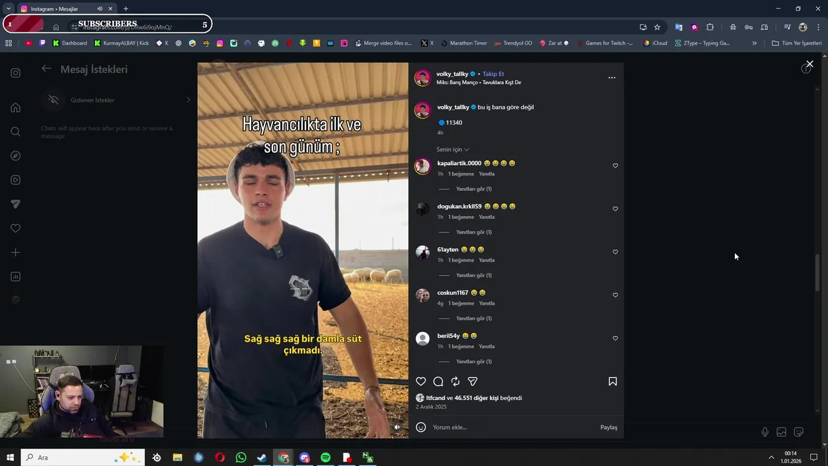Reply to kapaliartik.0000 with Yanıtla

pyautogui.click(x=486, y=174)
